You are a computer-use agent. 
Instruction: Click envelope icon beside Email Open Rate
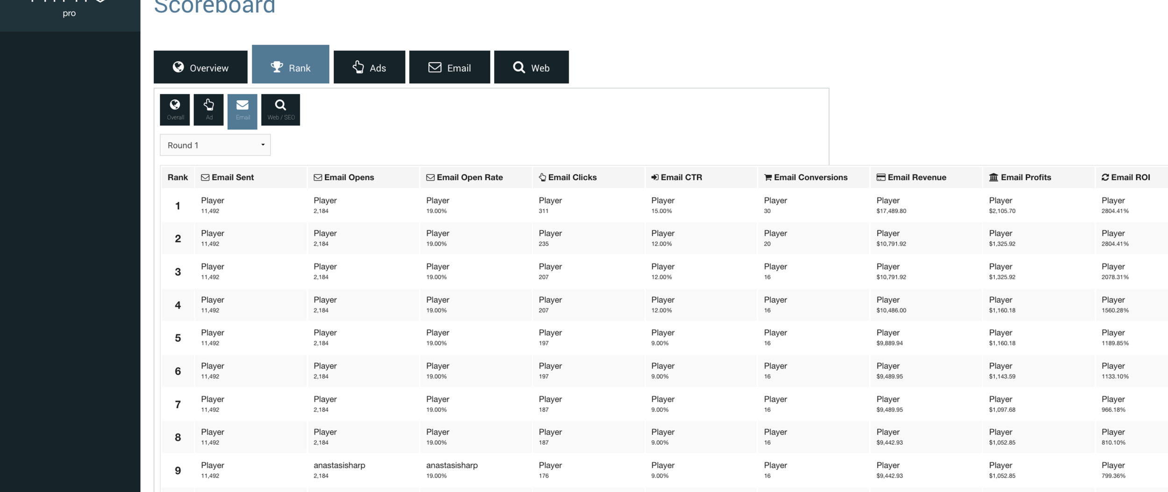point(430,178)
